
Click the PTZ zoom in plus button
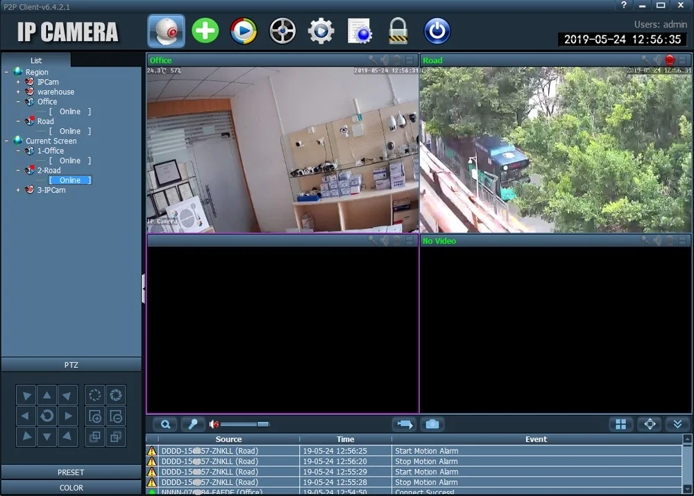[94, 416]
